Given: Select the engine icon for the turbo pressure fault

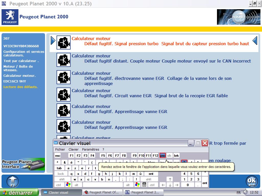Looking at the screenshot, I should [x=63, y=43].
